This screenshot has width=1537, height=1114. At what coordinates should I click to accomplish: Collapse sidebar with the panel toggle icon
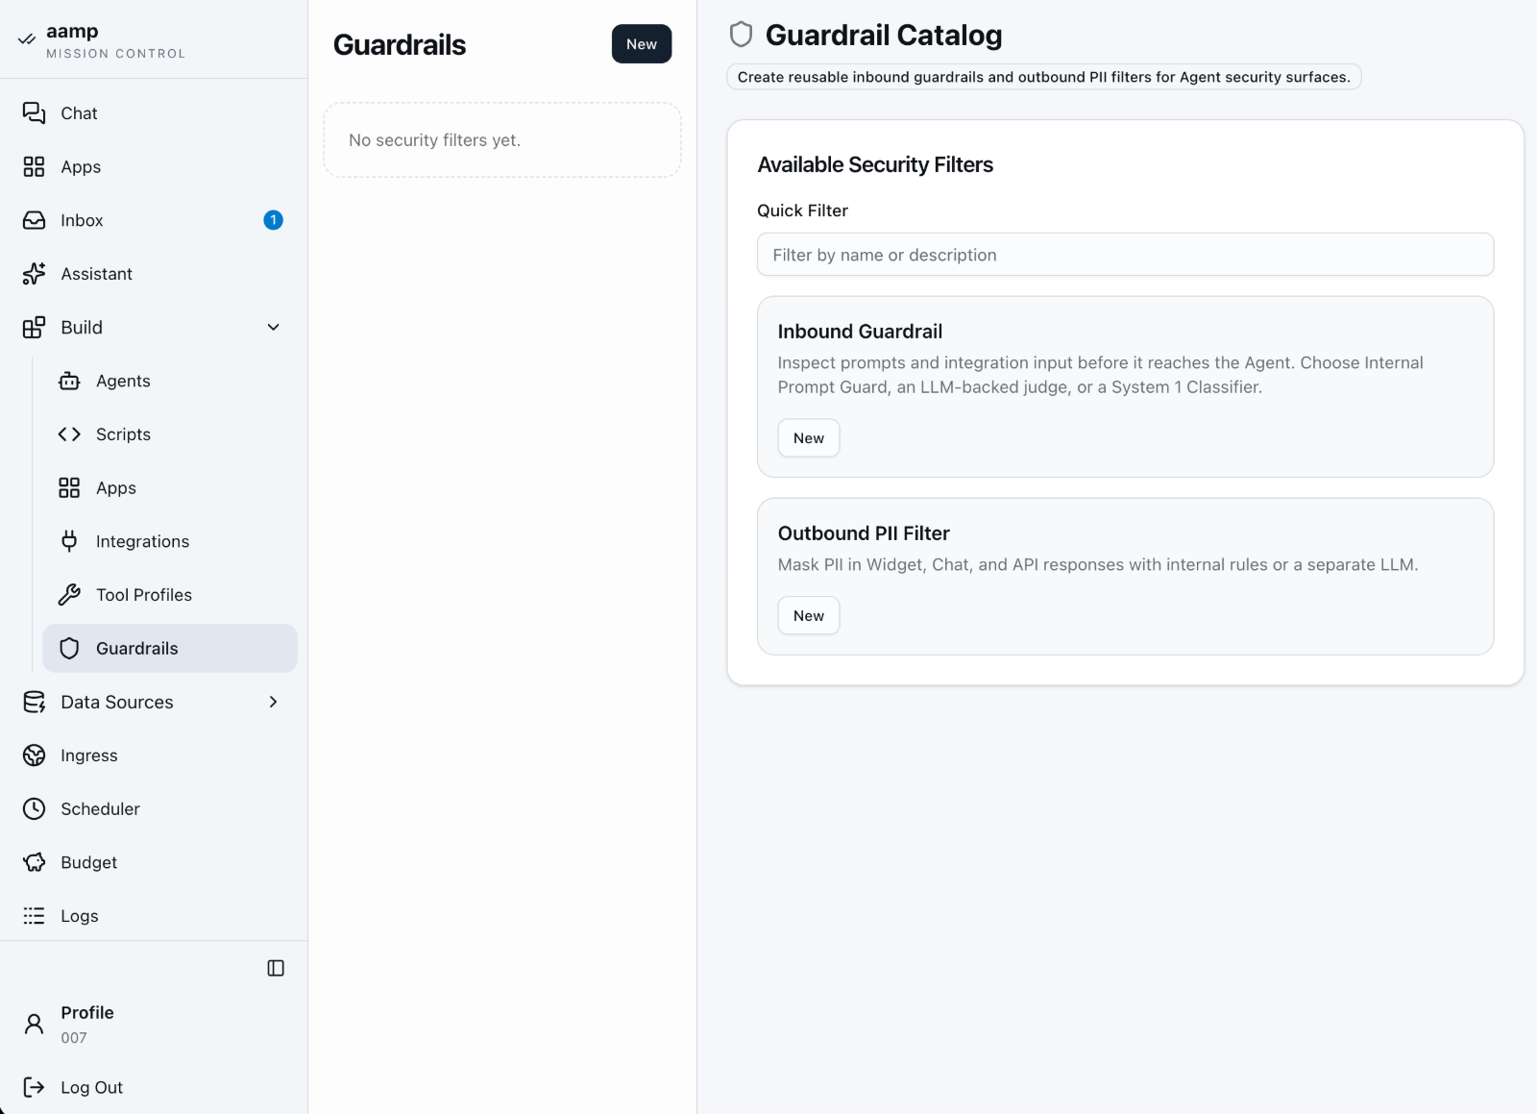pyautogui.click(x=276, y=968)
